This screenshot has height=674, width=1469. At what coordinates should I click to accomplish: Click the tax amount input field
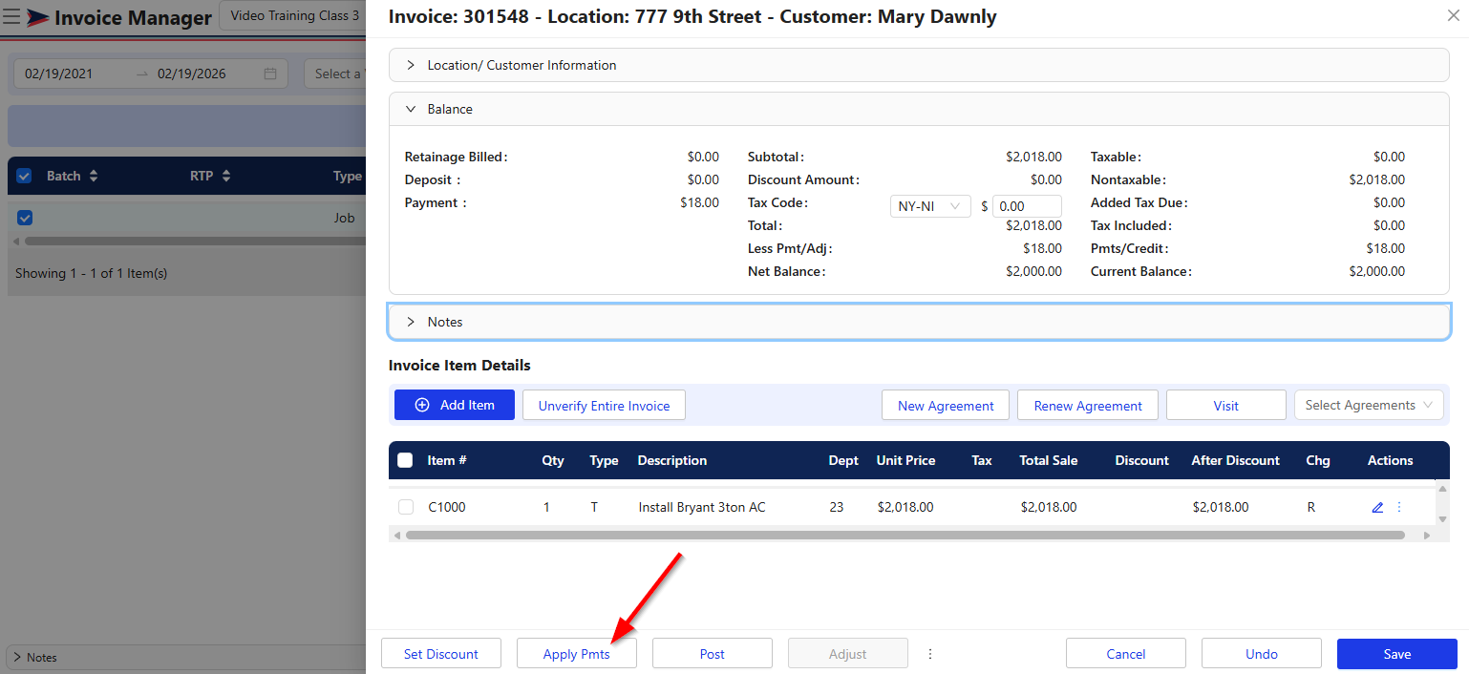(x=1027, y=206)
